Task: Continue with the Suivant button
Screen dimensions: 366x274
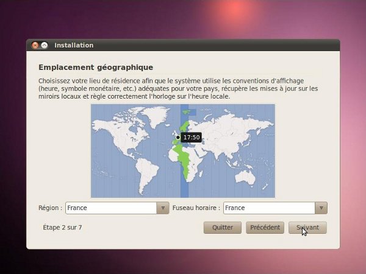Action: pyautogui.click(x=307, y=227)
